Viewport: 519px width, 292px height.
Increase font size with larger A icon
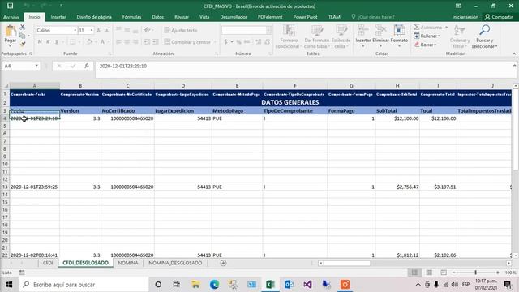[99, 30]
